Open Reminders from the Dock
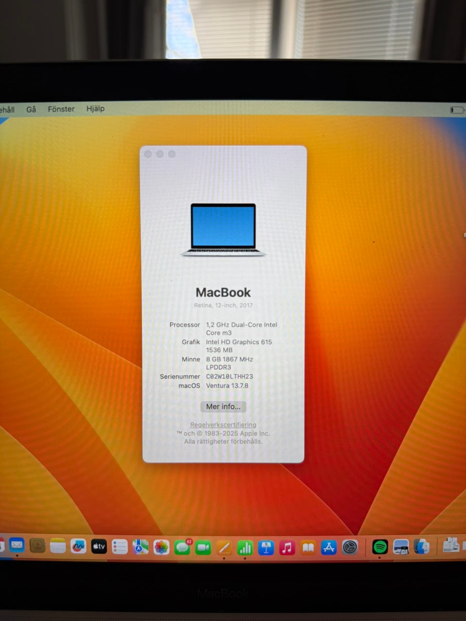 point(119,547)
